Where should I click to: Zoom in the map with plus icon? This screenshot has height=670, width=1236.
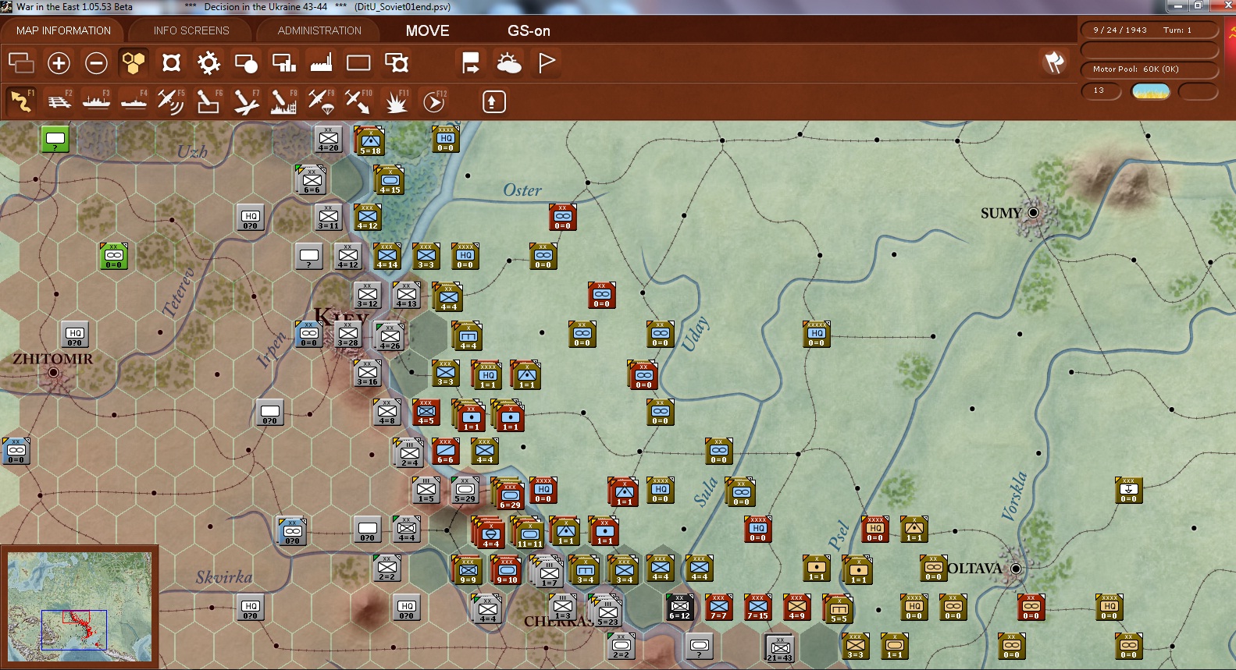tap(59, 62)
